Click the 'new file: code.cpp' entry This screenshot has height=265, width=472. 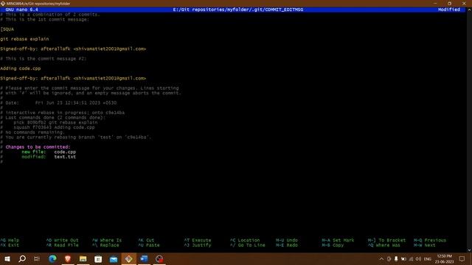point(49,152)
